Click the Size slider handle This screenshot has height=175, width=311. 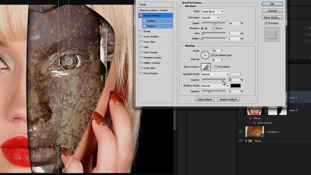click(x=203, y=34)
